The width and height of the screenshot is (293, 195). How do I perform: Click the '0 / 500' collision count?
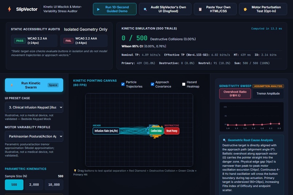tap(135, 38)
